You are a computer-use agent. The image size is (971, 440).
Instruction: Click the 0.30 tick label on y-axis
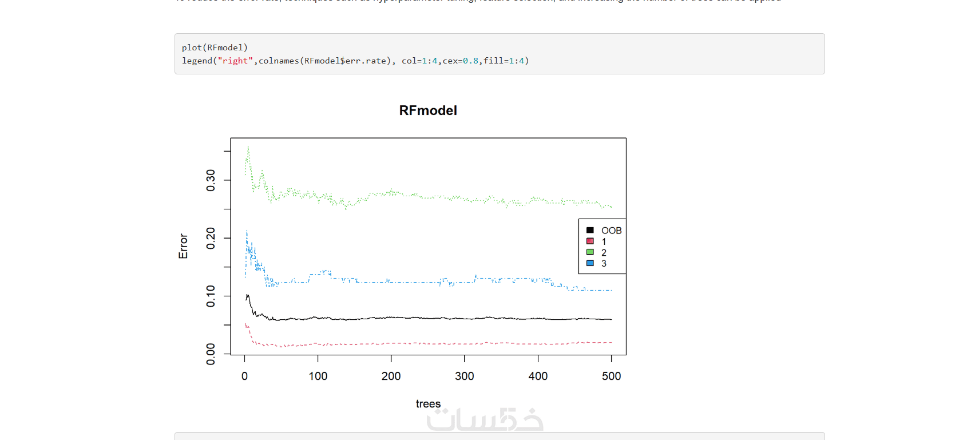coord(211,180)
